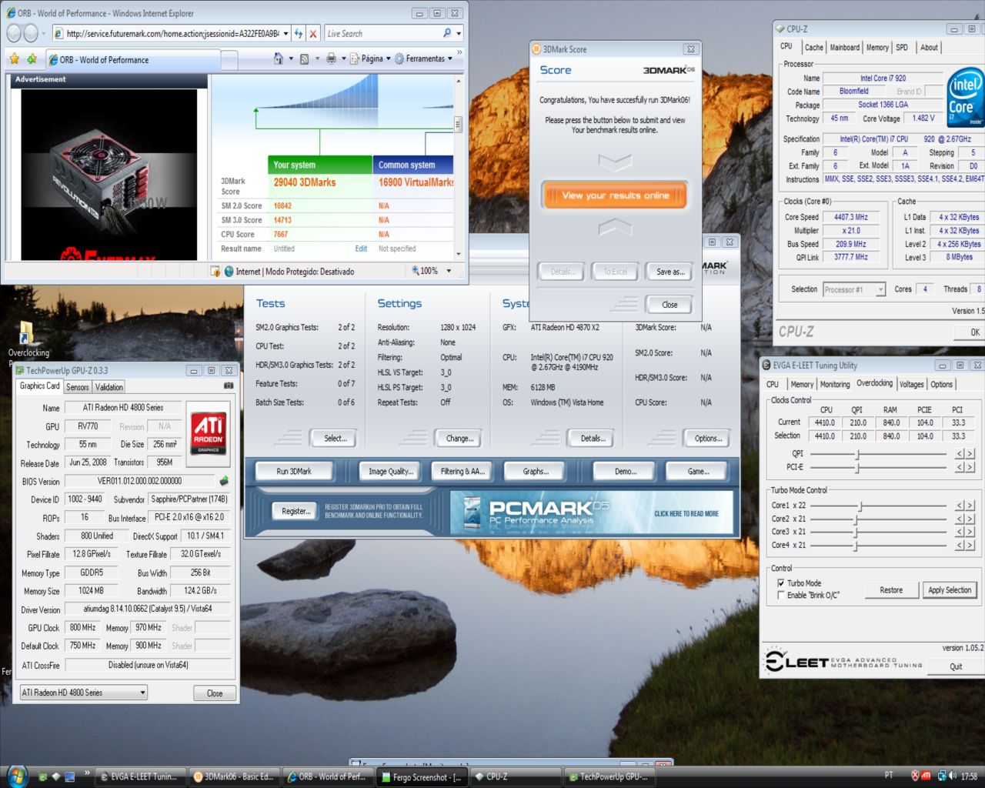This screenshot has width=985, height=788.
Task: Click the IE RSS feeds icon
Action: [304, 58]
